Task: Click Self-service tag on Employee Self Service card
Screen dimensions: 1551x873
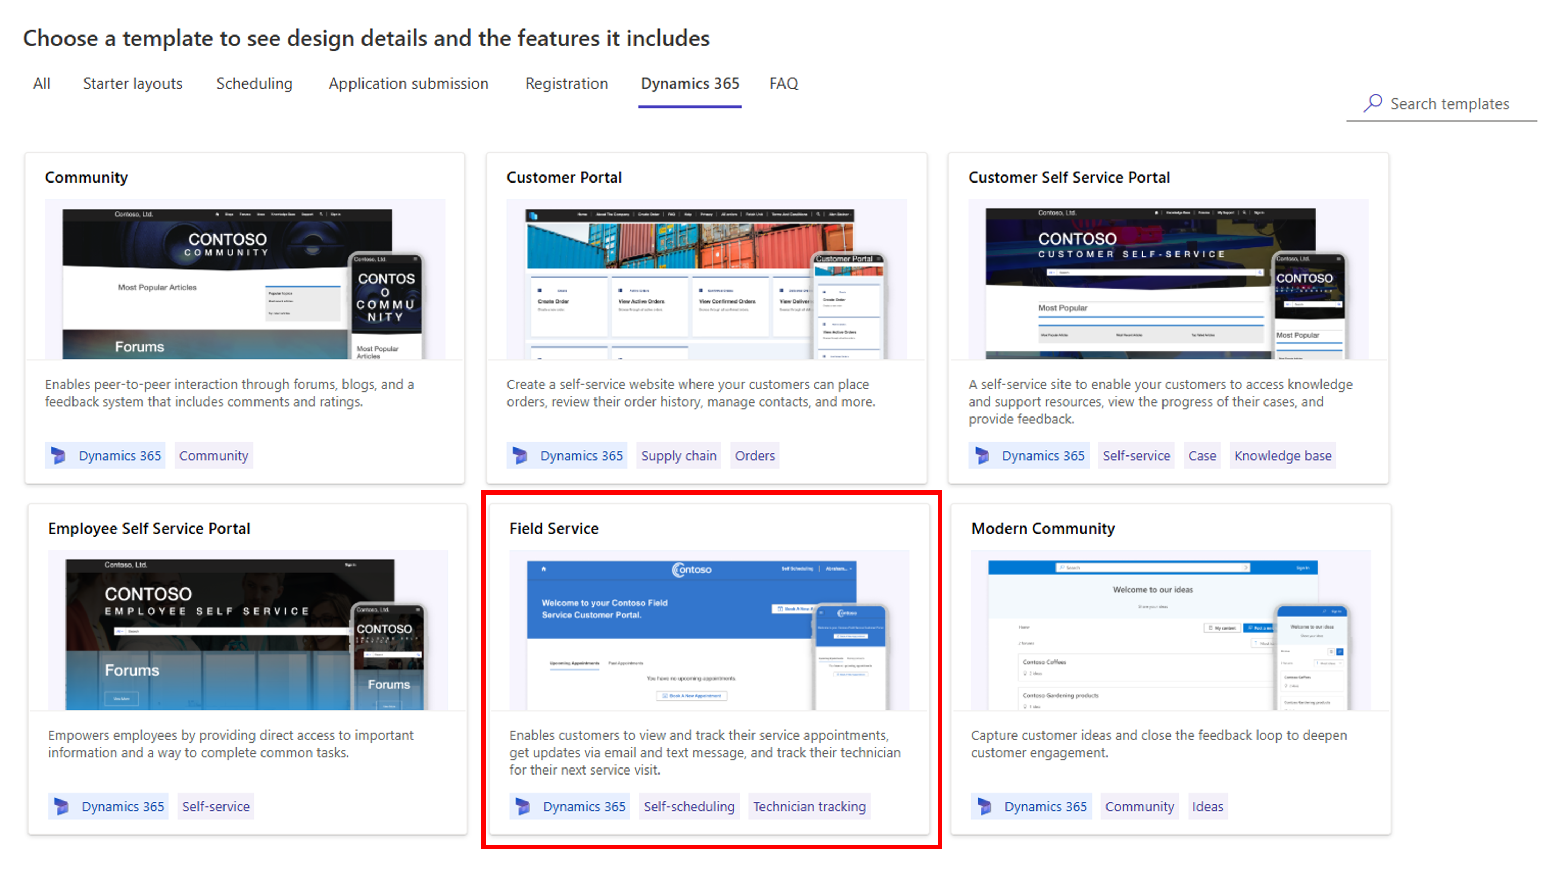Action: tap(215, 806)
